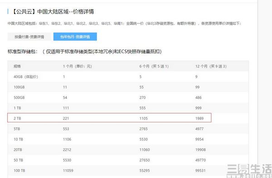The height and width of the screenshot is (178, 272).
Task: Click the 1106 monthly price for 10 TB
Action: click(x=67, y=139)
